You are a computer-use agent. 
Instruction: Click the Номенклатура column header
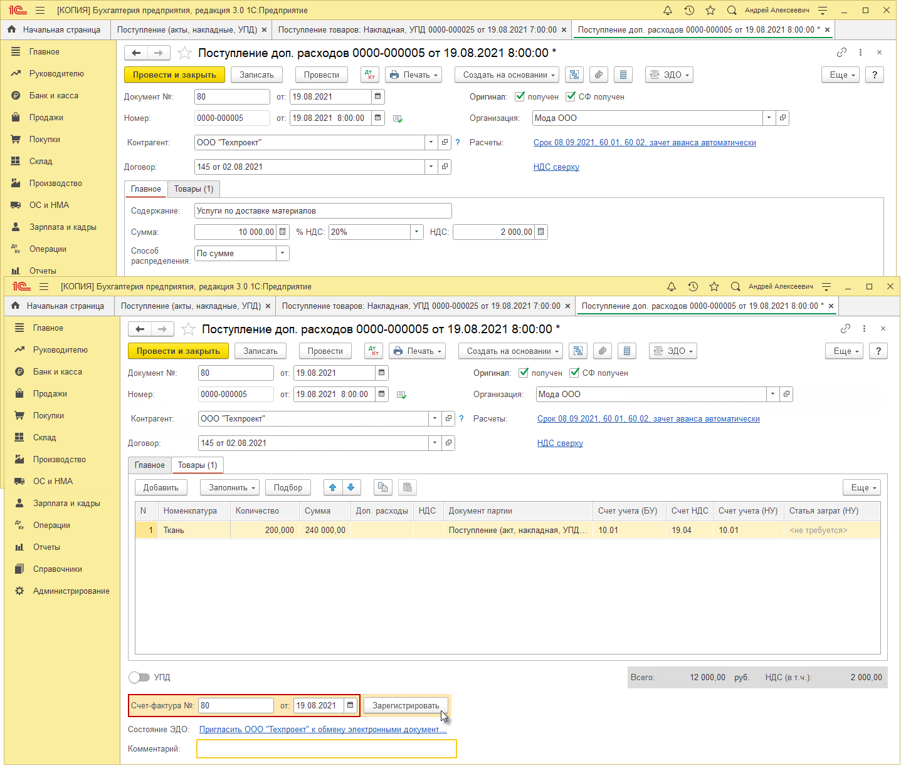pos(194,510)
